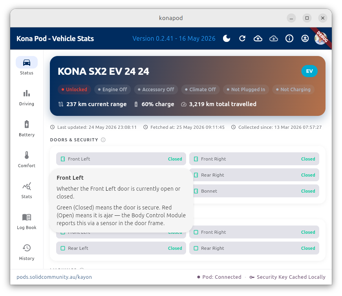Open the Status tab in sidebar
Screen dimensions: 342x296
tap(27, 66)
